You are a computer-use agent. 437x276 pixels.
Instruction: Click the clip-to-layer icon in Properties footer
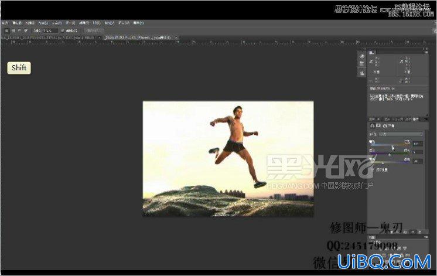(x=391, y=232)
